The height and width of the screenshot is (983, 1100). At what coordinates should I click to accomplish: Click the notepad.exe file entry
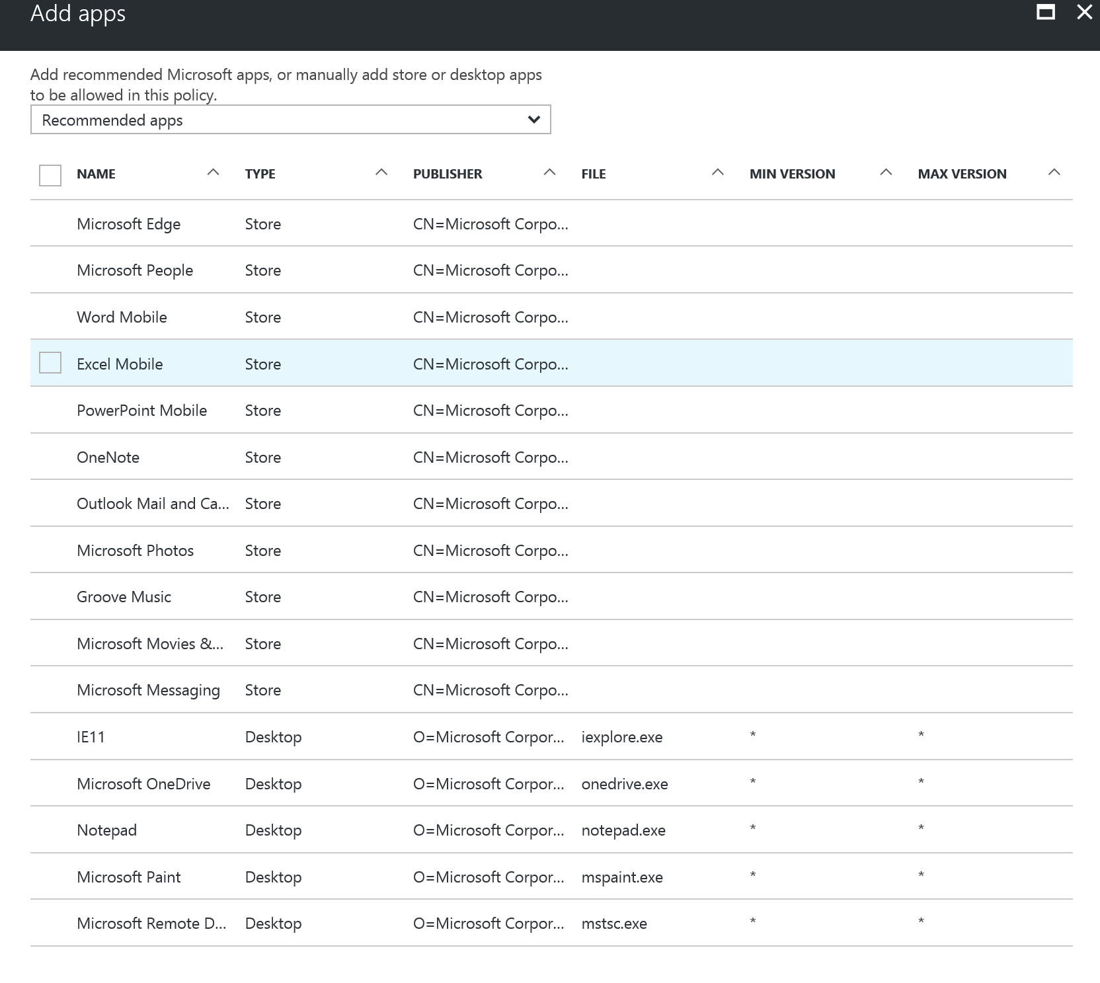623,830
